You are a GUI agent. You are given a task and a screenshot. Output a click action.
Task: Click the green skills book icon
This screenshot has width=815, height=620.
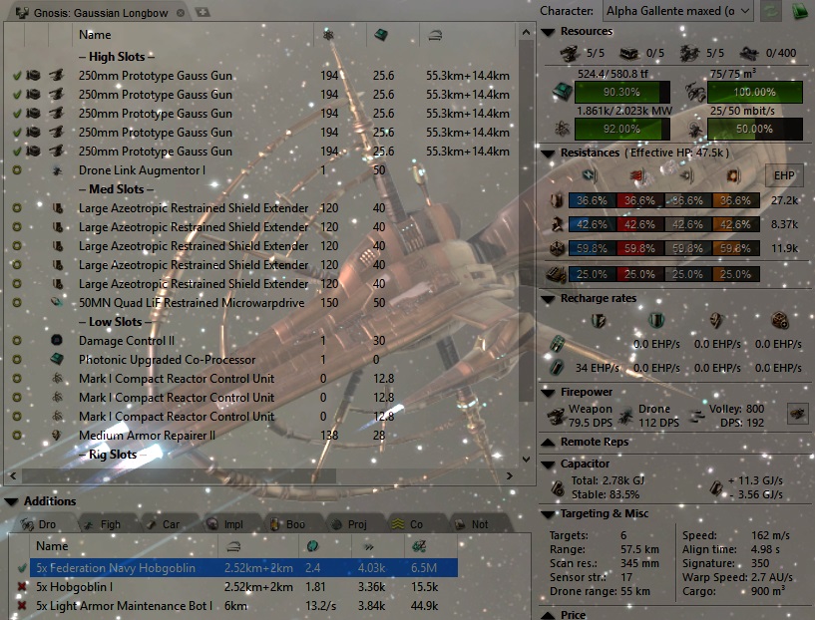pyautogui.click(x=800, y=11)
